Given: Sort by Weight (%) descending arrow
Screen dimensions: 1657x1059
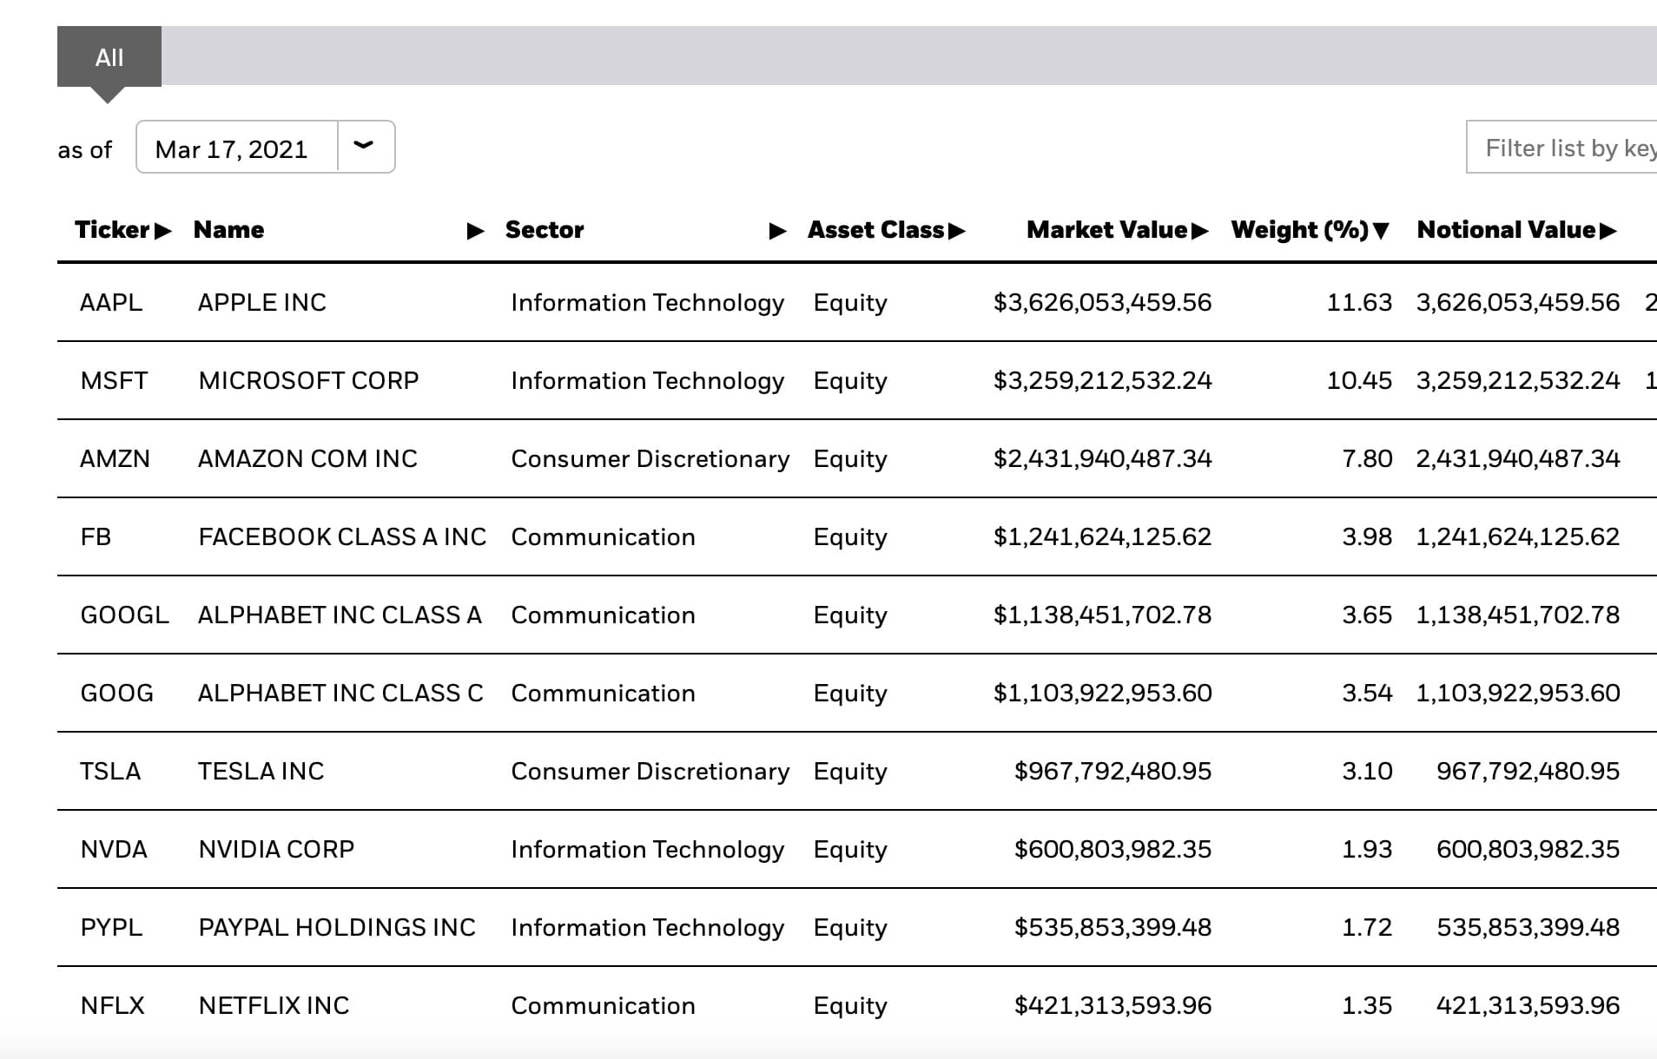Looking at the screenshot, I should (x=1381, y=231).
